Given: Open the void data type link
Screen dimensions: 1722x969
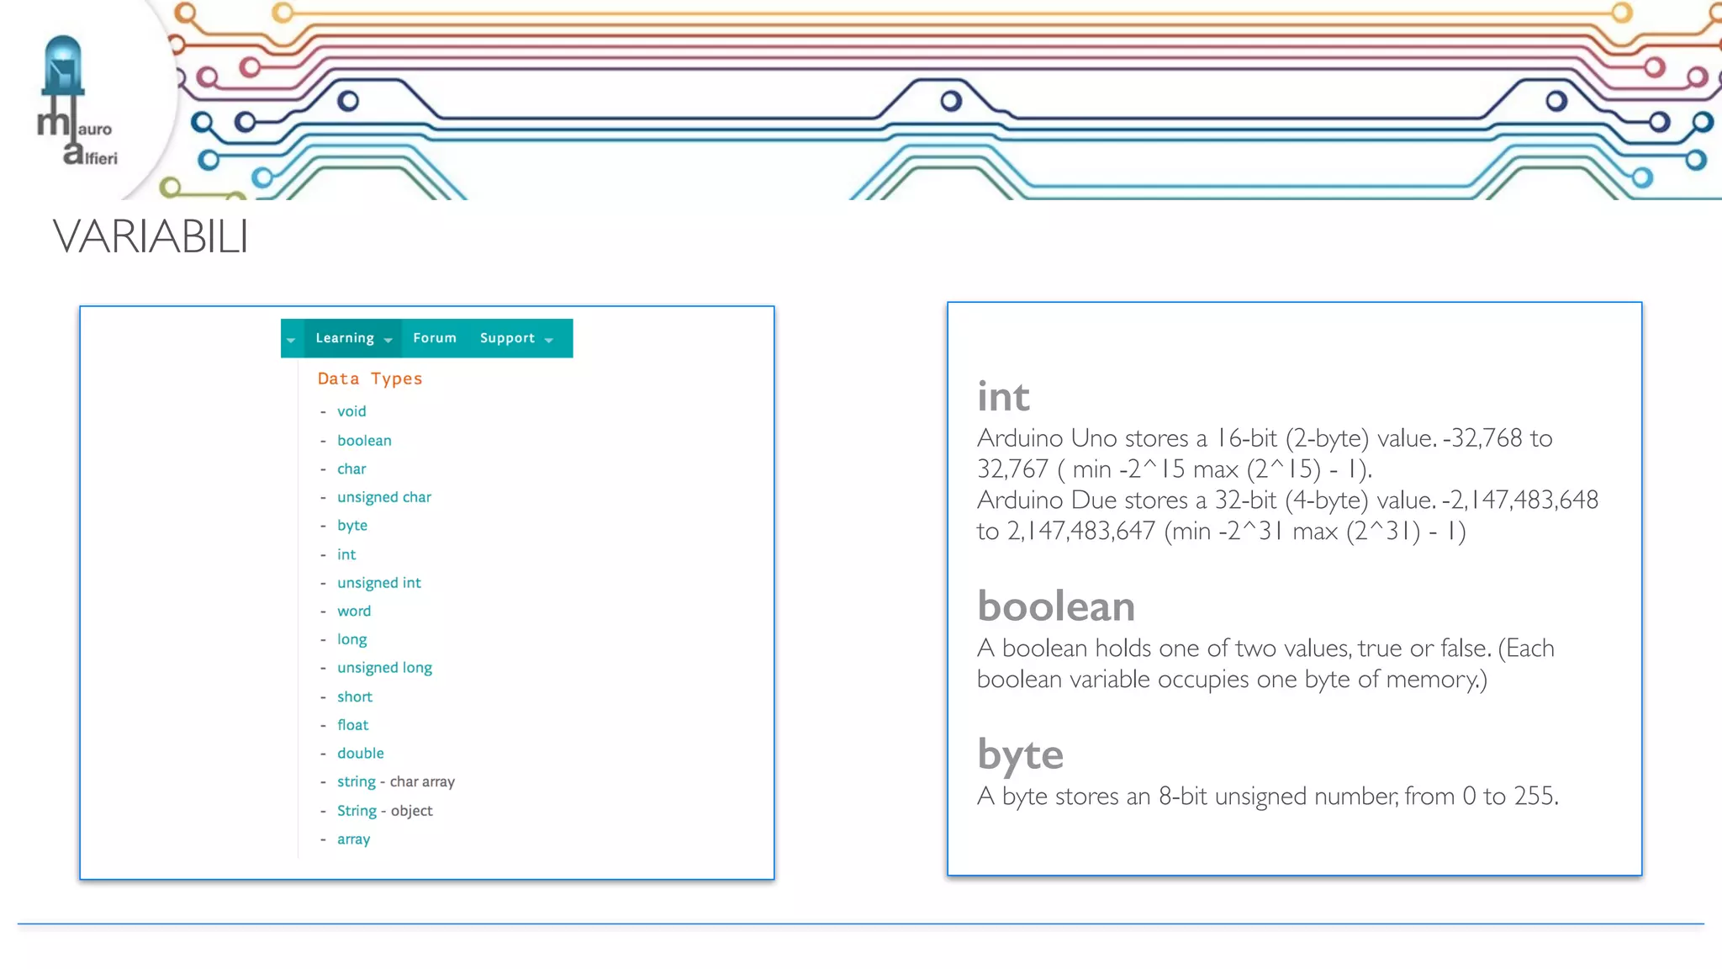Looking at the screenshot, I should pos(351,411).
